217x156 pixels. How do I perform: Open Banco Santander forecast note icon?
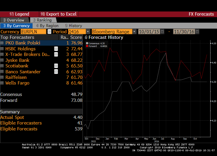coord(56,72)
